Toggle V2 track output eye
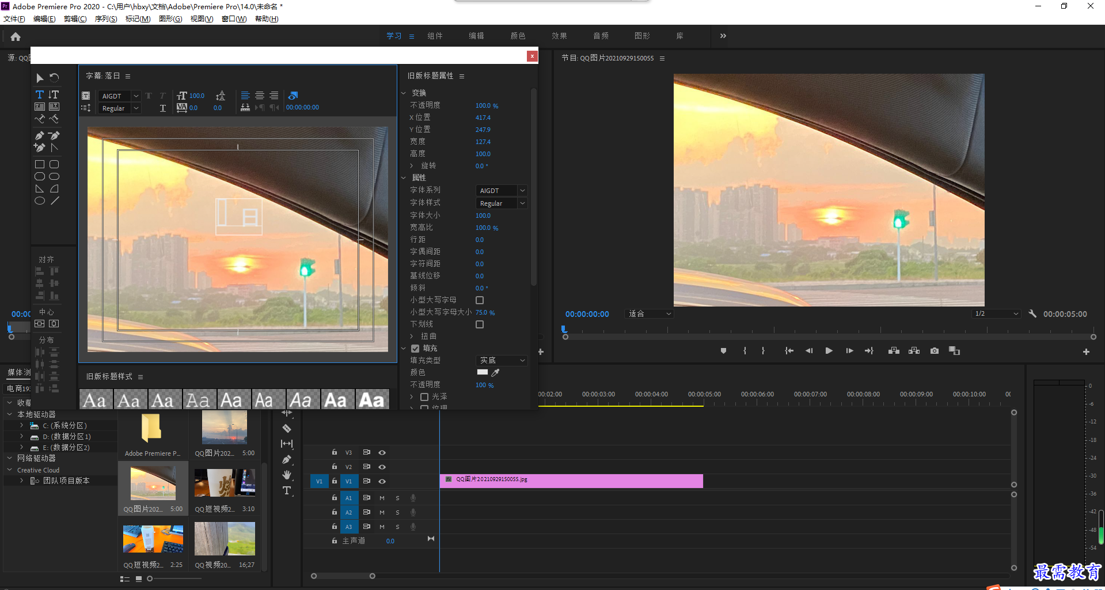 382,467
